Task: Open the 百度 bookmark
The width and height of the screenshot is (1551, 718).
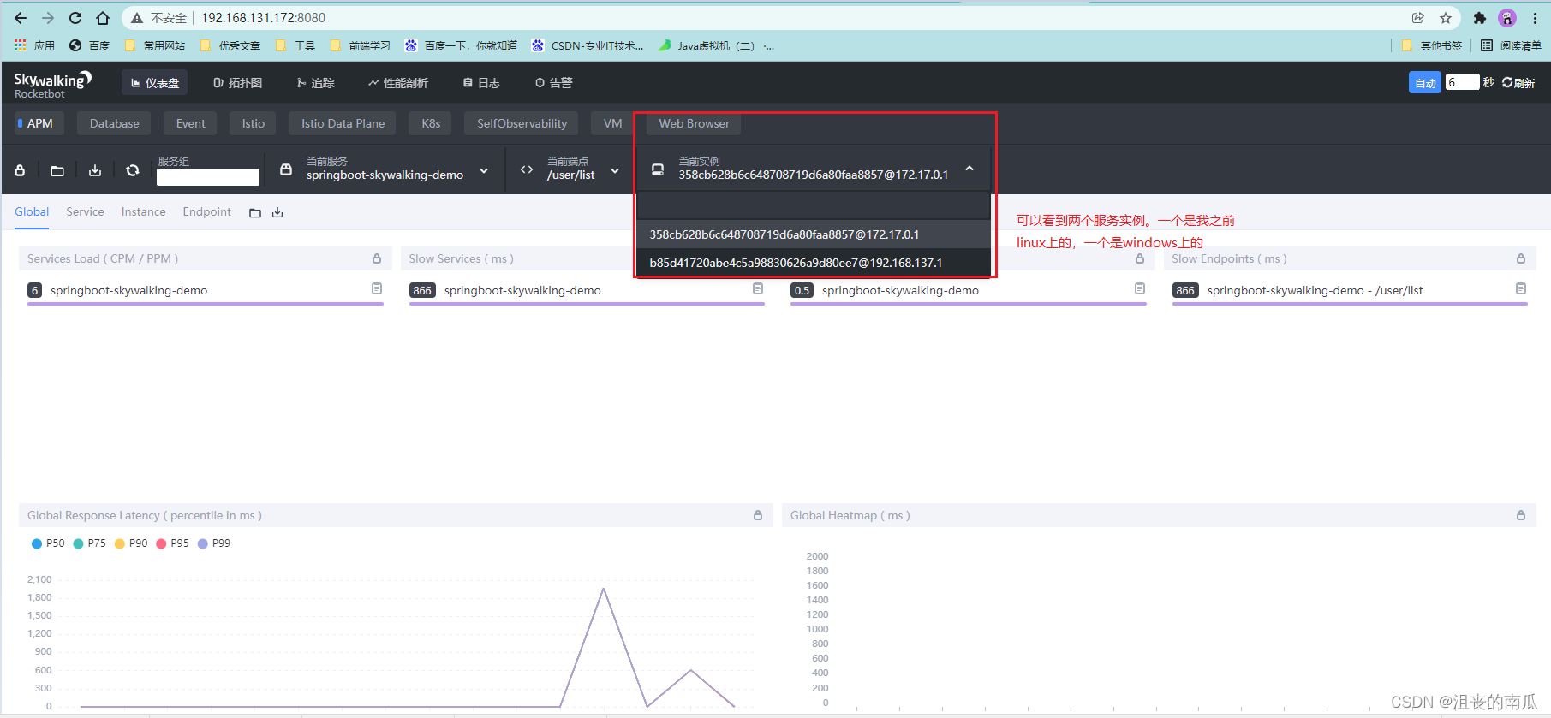Action: tap(90, 45)
